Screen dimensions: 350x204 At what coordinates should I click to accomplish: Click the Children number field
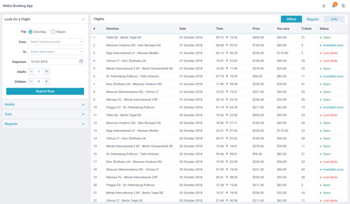(39, 81)
